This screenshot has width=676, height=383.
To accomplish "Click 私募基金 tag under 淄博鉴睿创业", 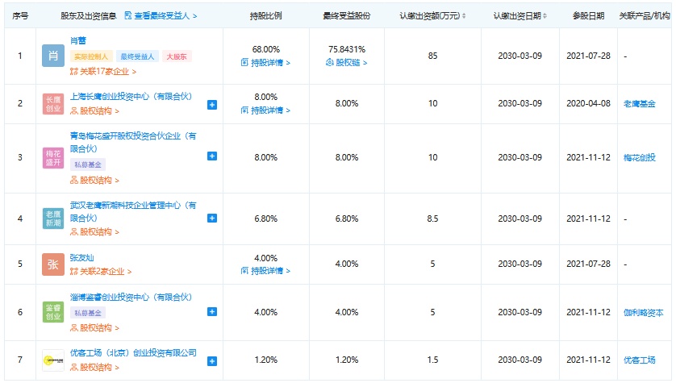I will coord(88,313).
